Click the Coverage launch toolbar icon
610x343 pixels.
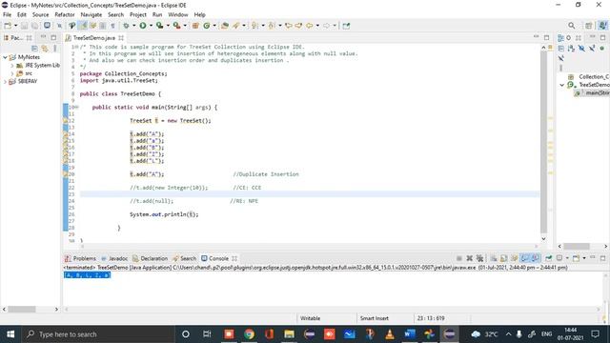[159, 26]
